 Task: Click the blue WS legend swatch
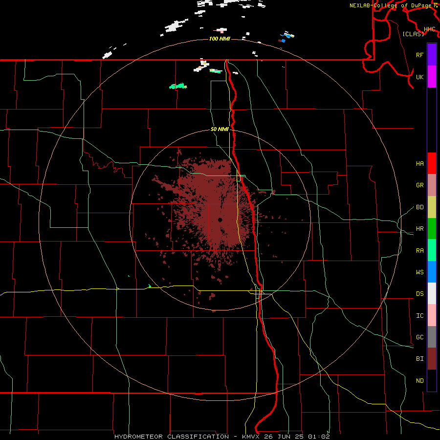tap(432, 272)
